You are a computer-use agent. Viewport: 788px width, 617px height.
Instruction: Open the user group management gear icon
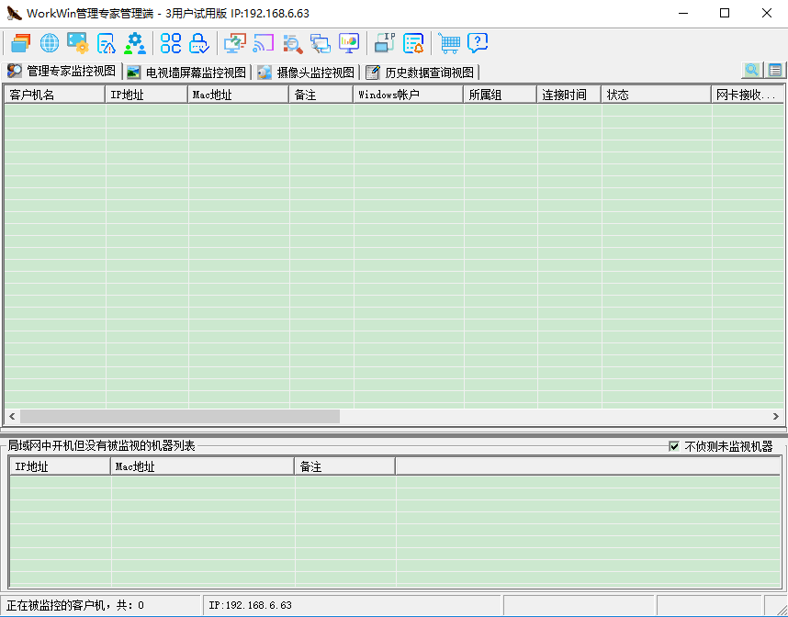point(135,43)
